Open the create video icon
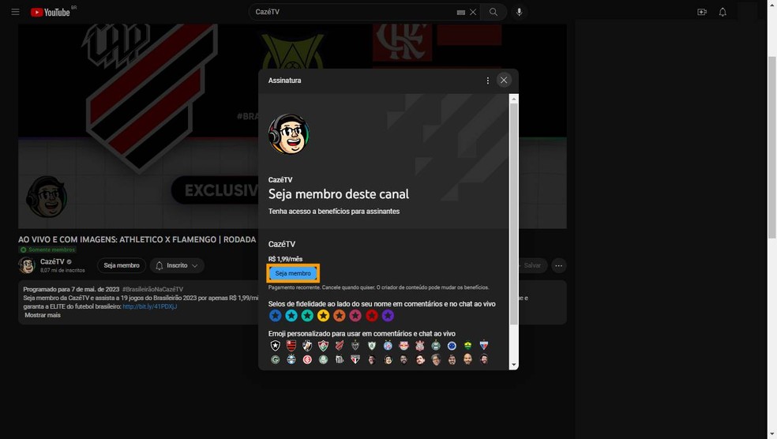 point(702,12)
